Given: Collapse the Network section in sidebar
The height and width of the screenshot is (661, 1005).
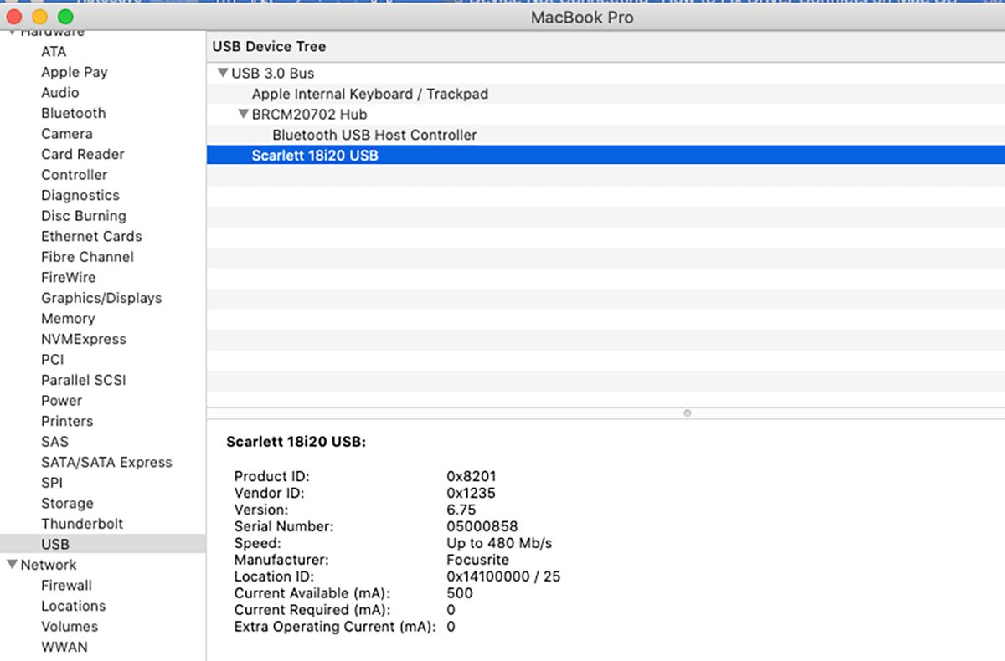Looking at the screenshot, I should (x=12, y=565).
